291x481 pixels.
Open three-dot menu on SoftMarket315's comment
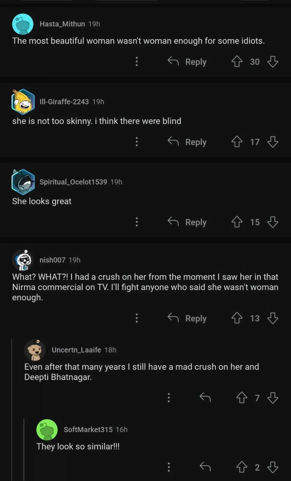(169, 467)
